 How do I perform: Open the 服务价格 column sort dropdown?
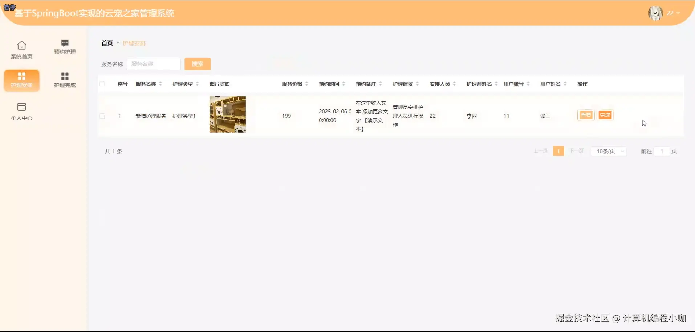tap(307, 83)
